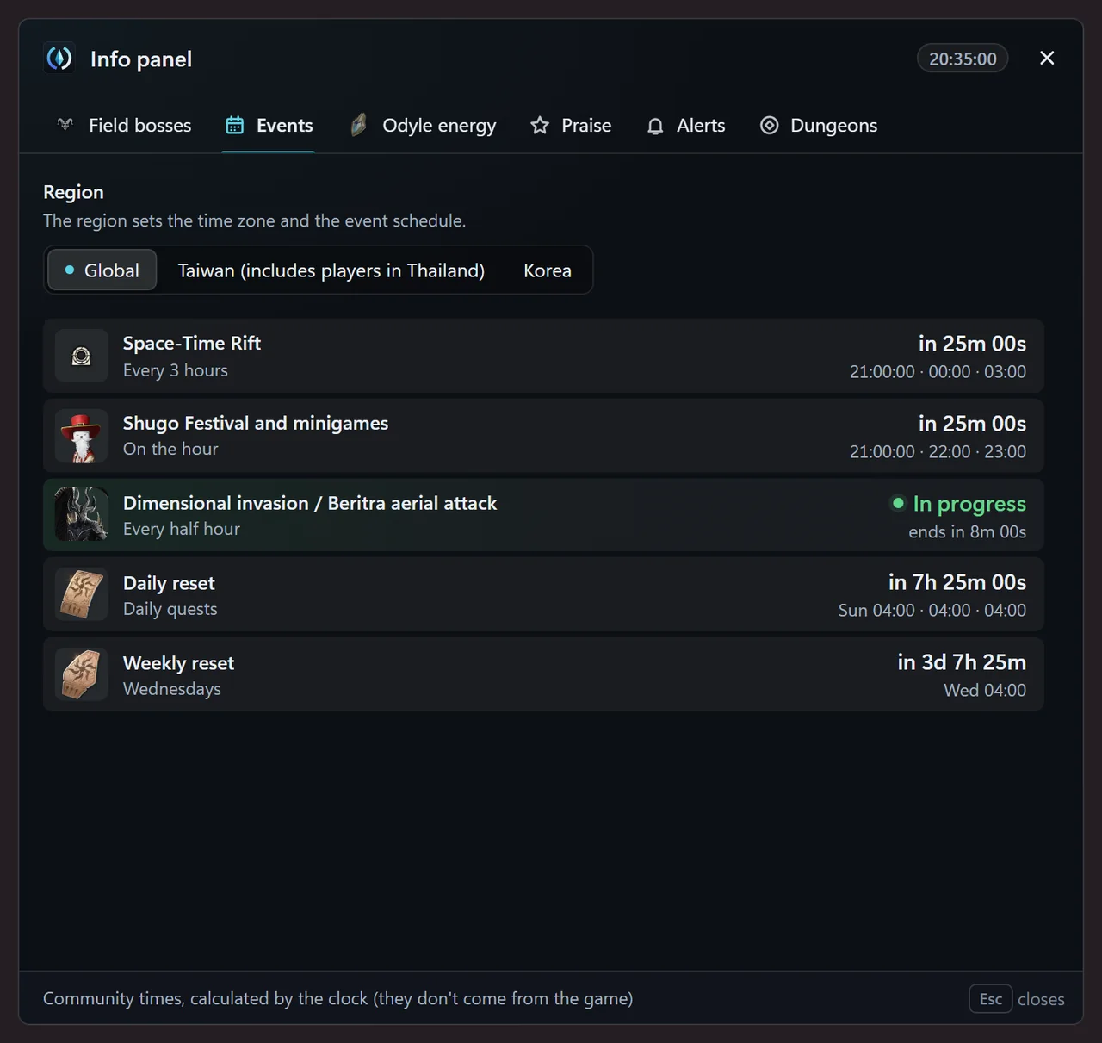Click the Dungeons target icon
The height and width of the screenshot is (1043, 1102).
769,126
